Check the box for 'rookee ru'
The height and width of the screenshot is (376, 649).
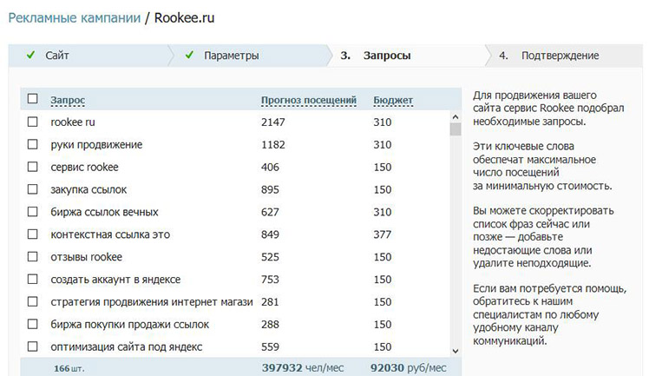click(32, 122)
